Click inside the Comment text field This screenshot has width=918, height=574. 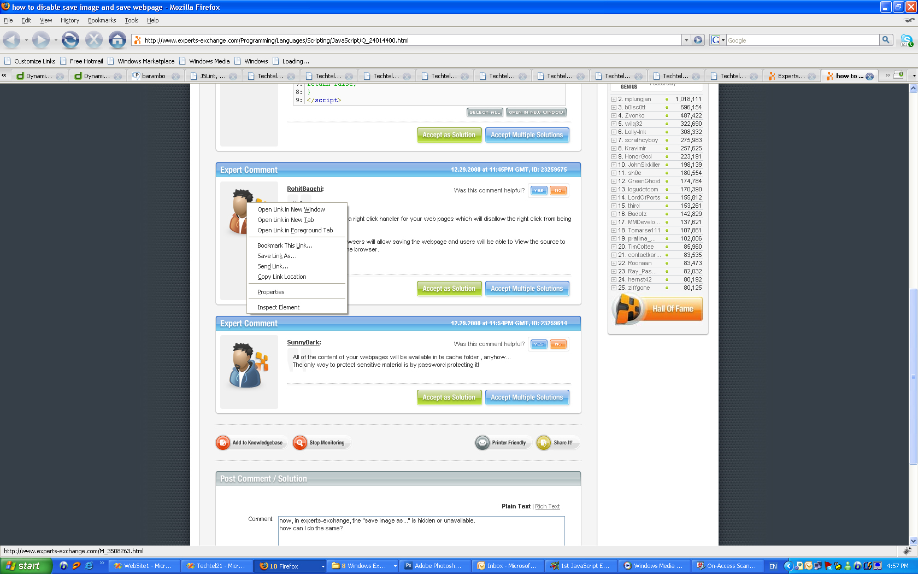[x=421, y=530]
